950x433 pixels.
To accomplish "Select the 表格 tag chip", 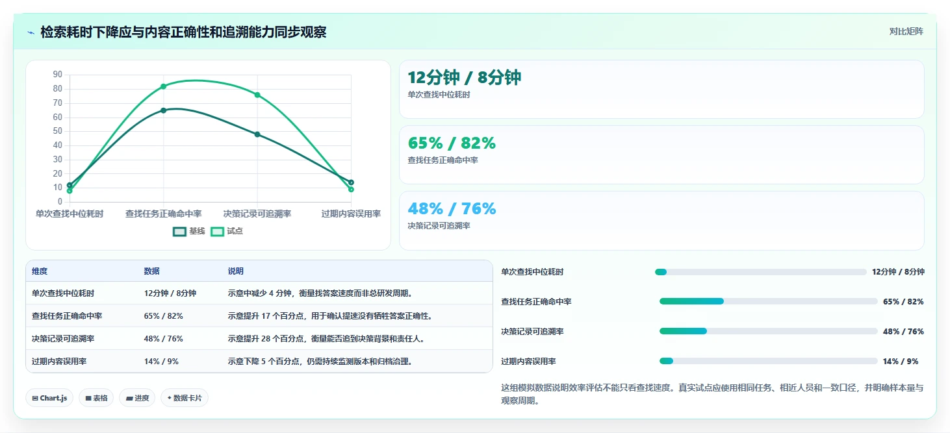I will 96,398.
